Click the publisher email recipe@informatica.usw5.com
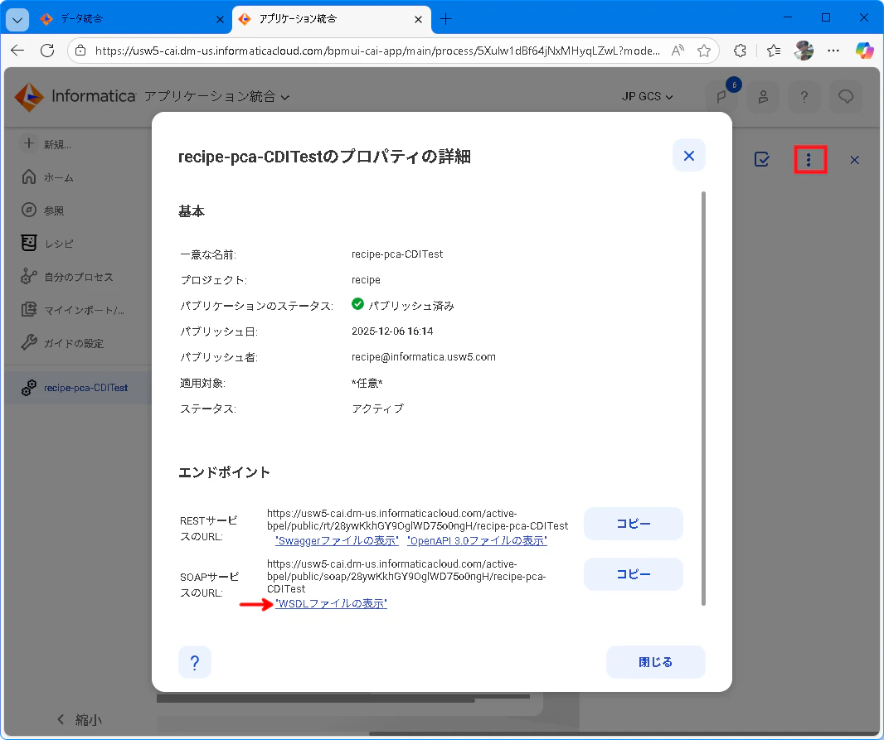The height and width of the screenshot is (740, 884). coord(424,357)
